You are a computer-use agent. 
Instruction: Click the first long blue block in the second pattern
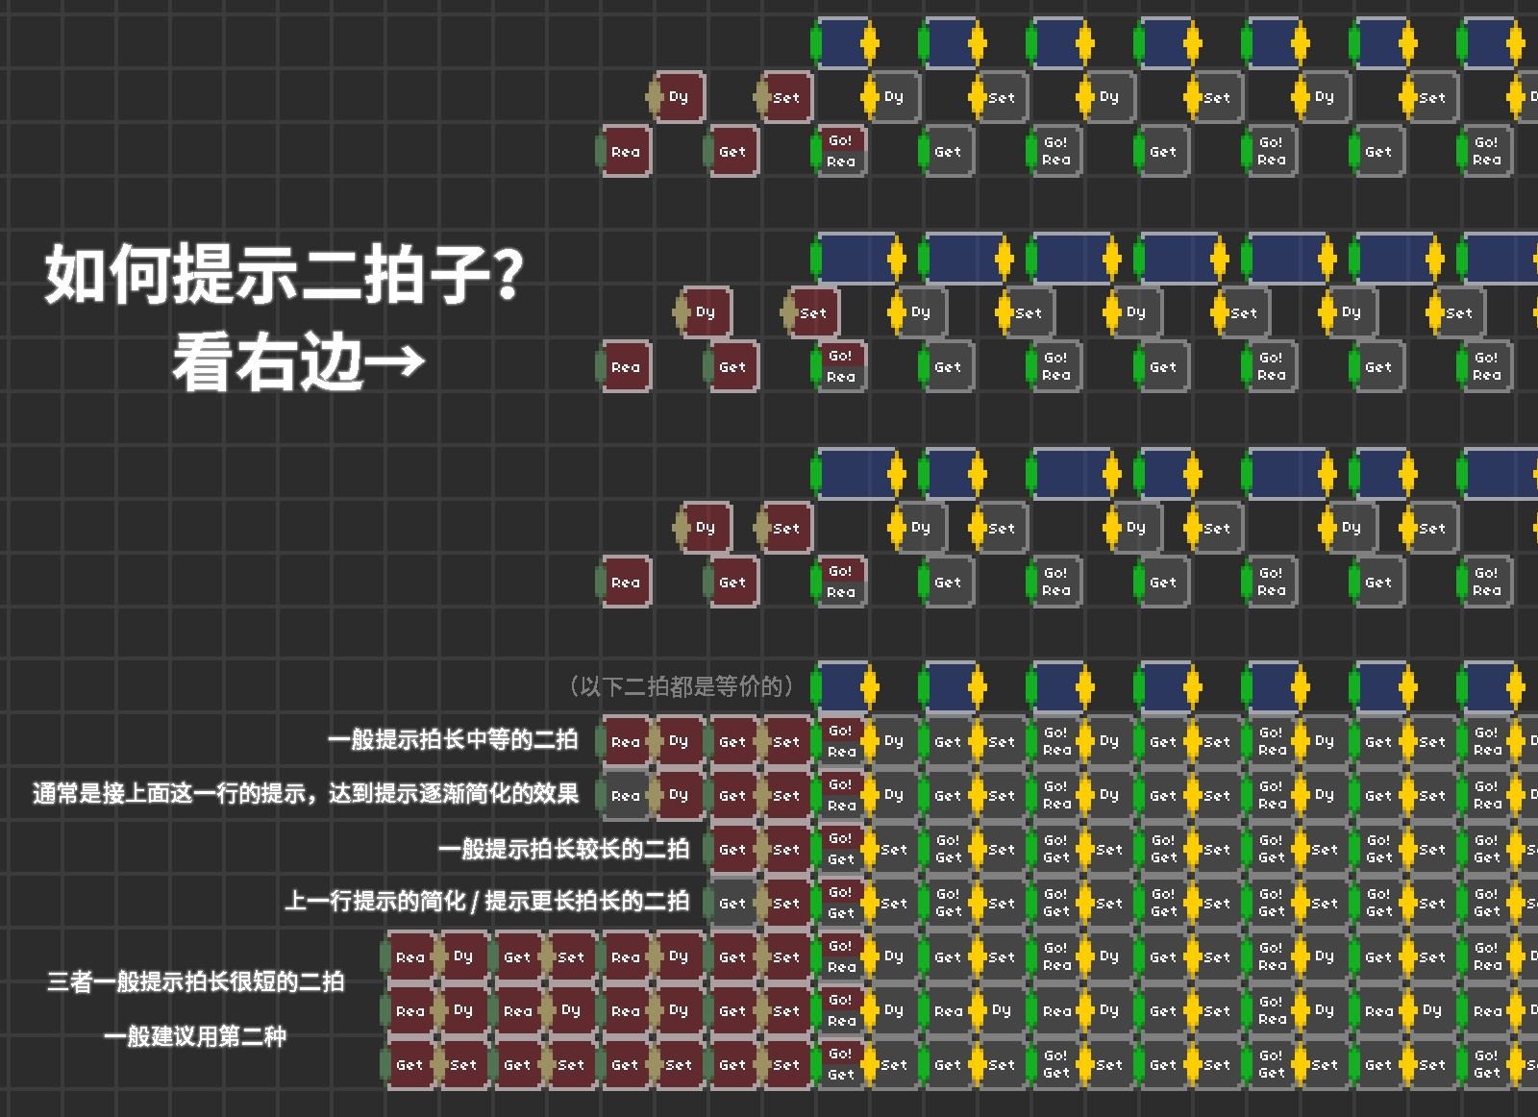pyautogui.click(x=857, y=259)
